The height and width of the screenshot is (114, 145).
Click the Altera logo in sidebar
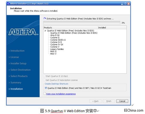[23, 32]
